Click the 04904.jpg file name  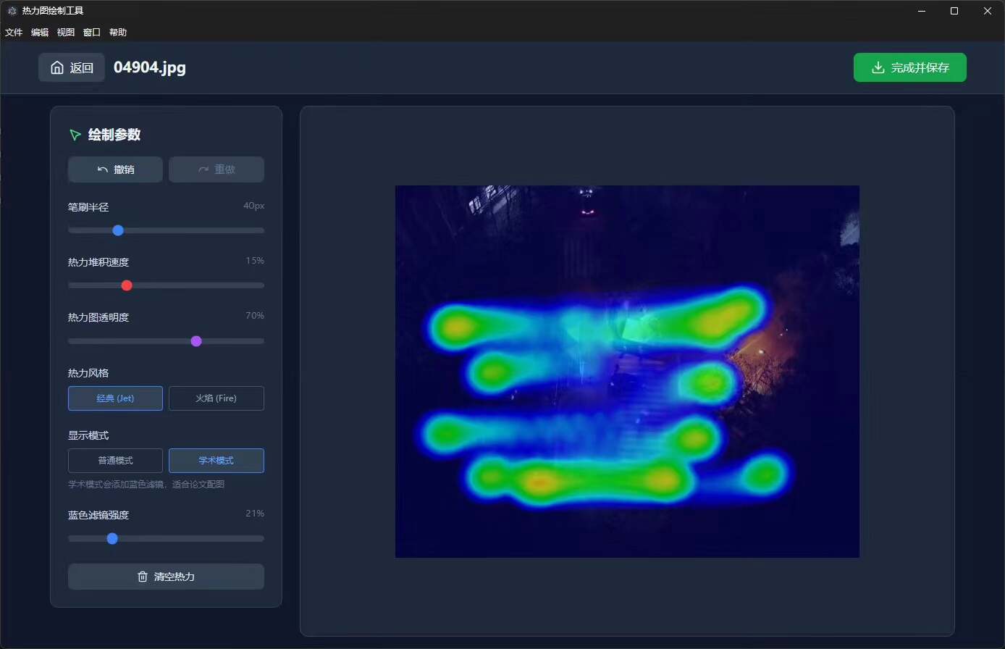(150, 68)
